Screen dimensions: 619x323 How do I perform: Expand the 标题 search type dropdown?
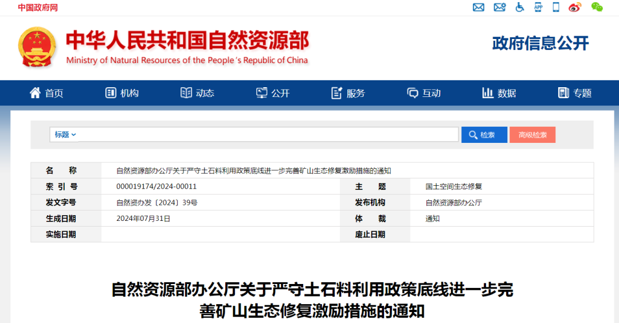tap(65, 135)
